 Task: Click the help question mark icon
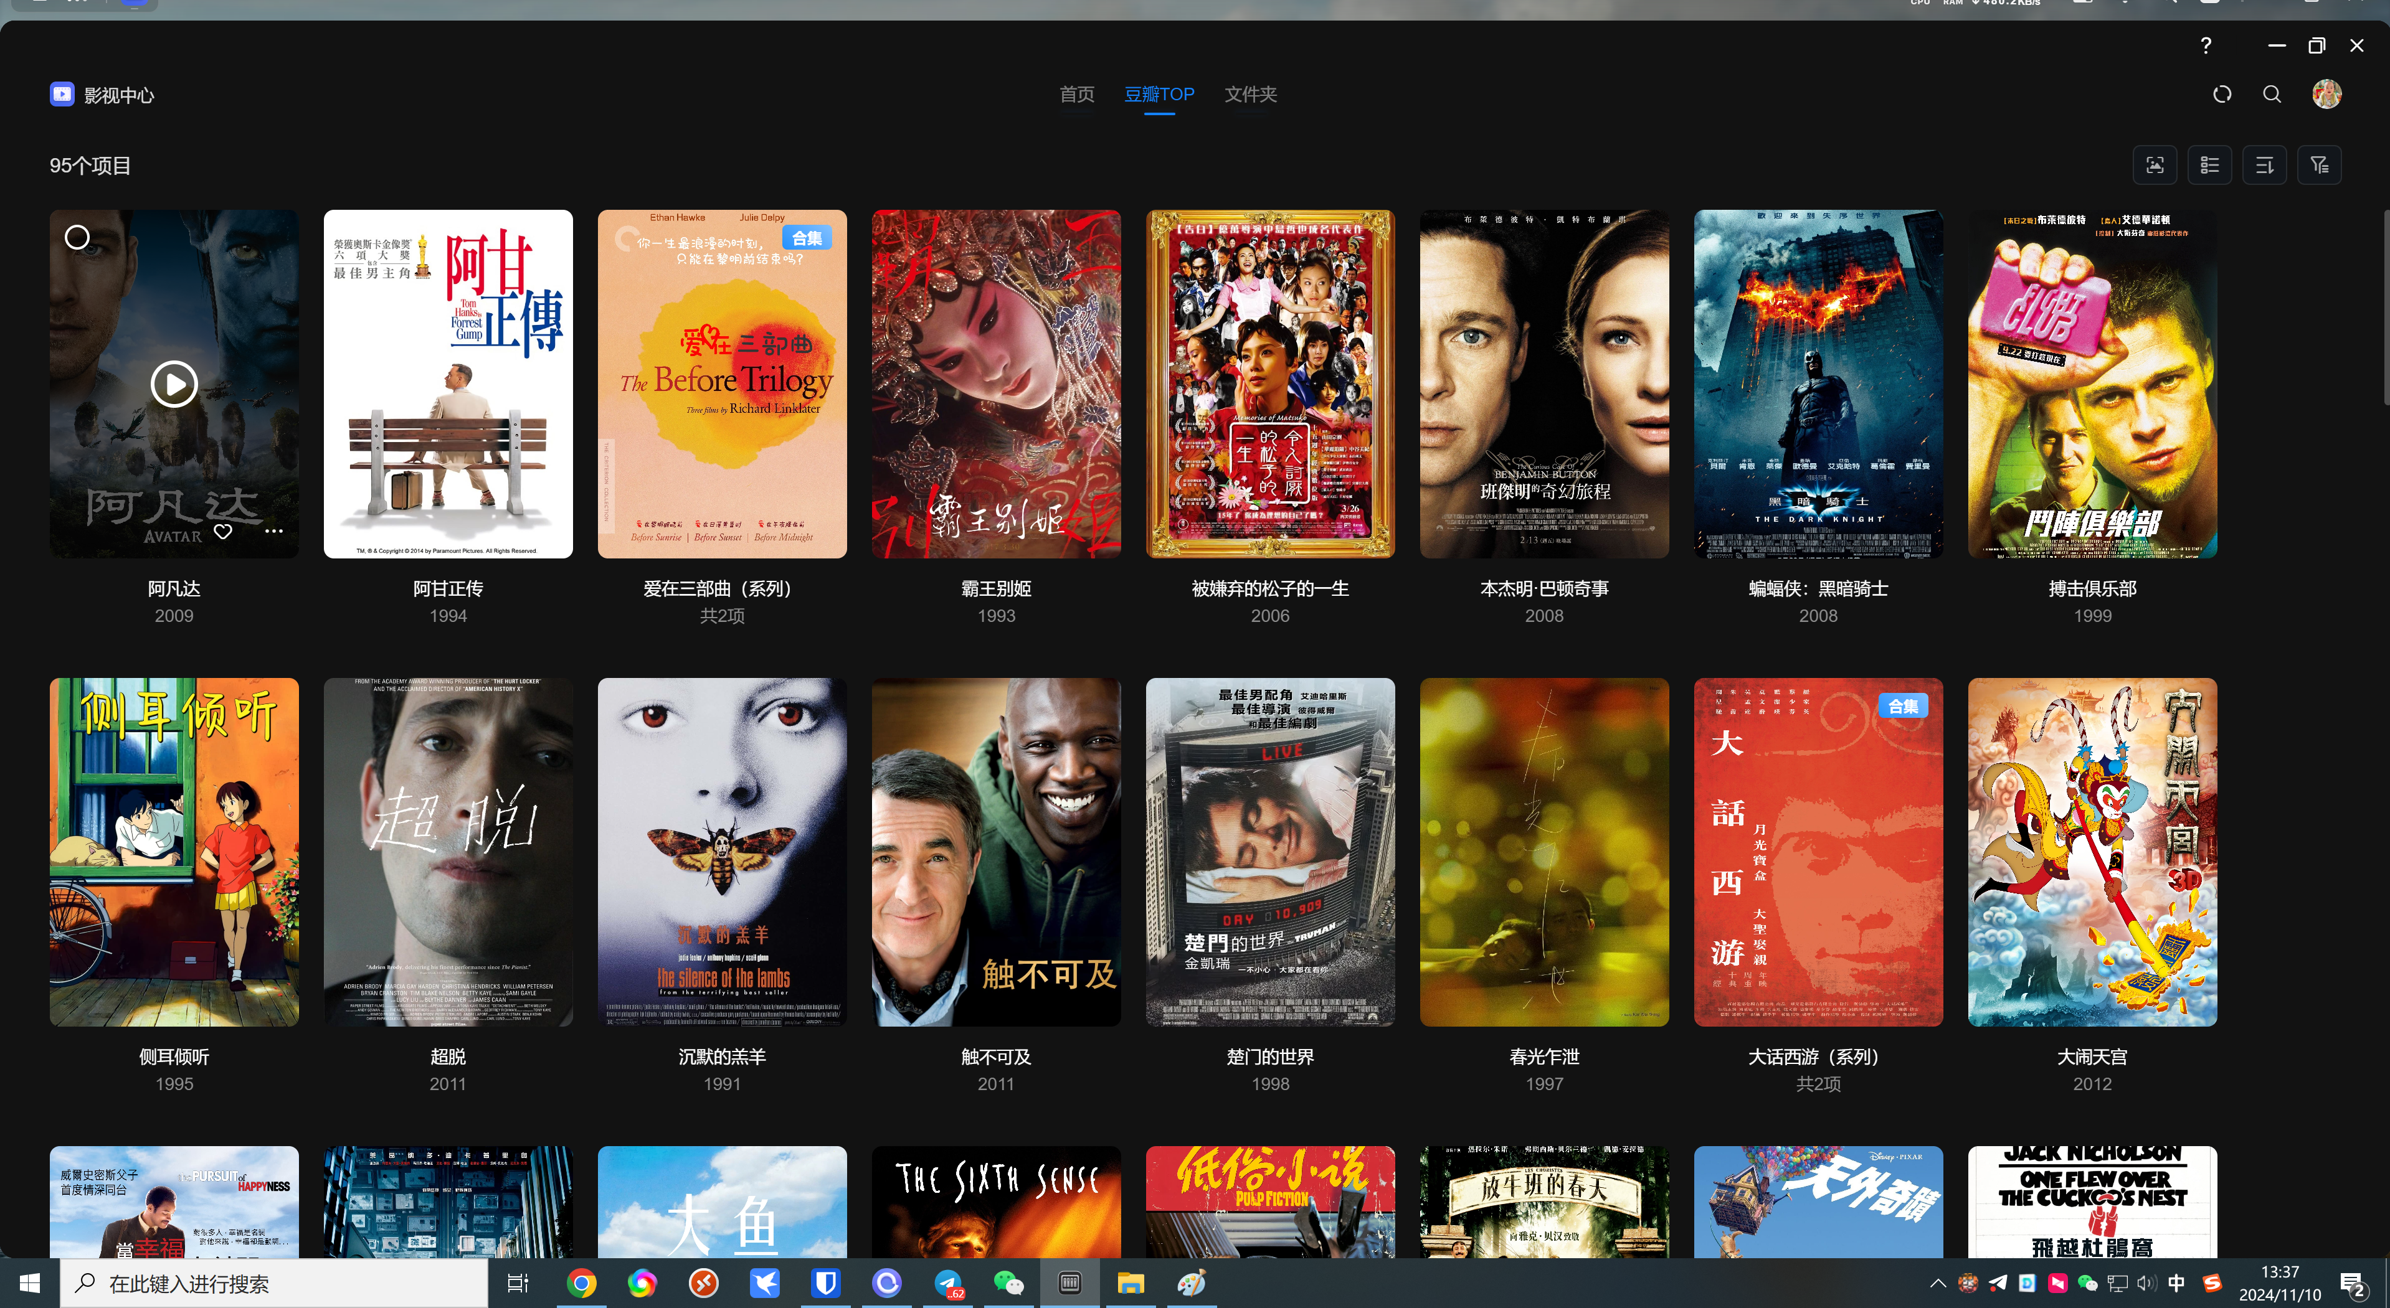pyautogui.click(x=2206, y=45)
